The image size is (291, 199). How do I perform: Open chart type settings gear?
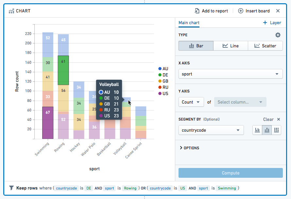click(278, 35)
